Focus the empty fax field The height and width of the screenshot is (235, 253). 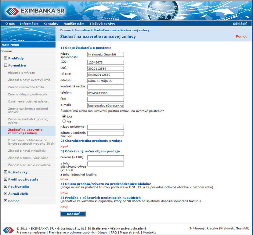point(106,99)
